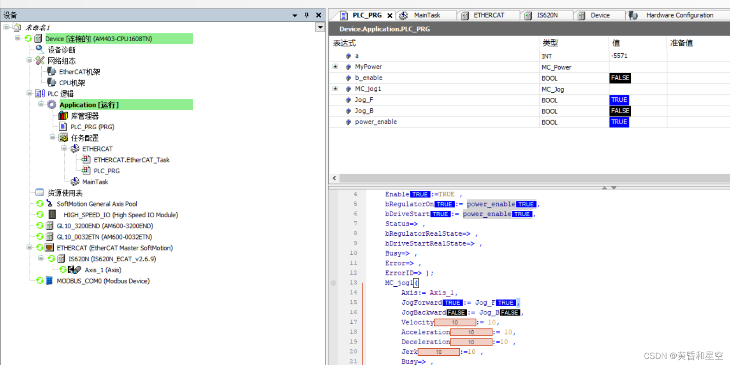Click power_enable TRUE value cell
The image size is (730, 365).
[x=619, y=122]
